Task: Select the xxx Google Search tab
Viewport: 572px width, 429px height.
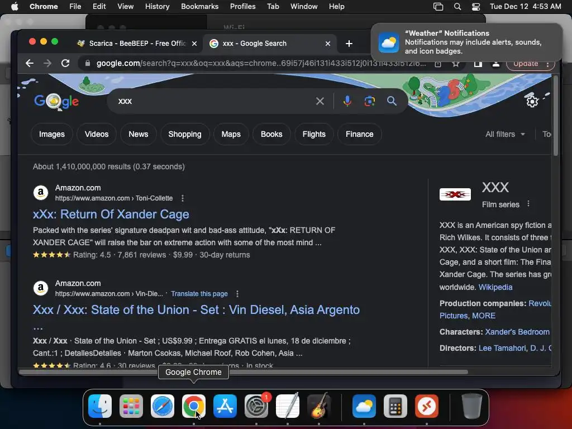Action: click(270, 44)
